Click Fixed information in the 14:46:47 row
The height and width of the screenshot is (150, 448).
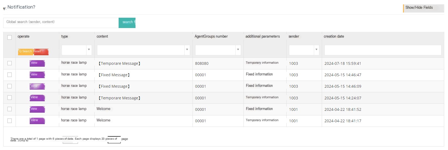click(259, 74)
